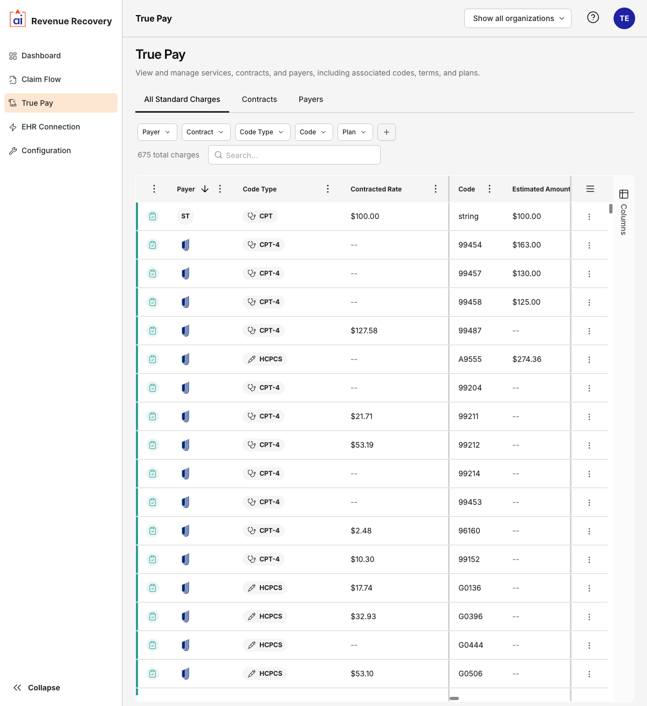647x706 pixels.
Task: Open the Plan filter dropdown
Action: coord(355,132)
